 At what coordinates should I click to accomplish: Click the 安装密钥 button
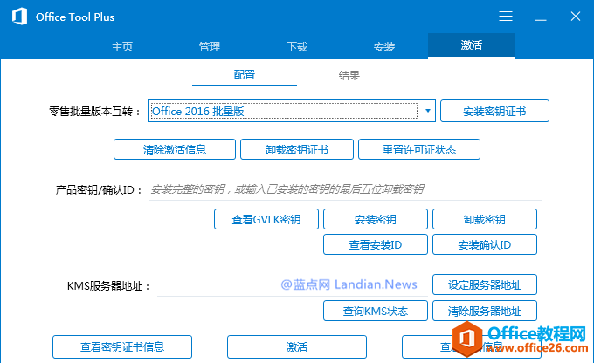(x=376, y=219)
